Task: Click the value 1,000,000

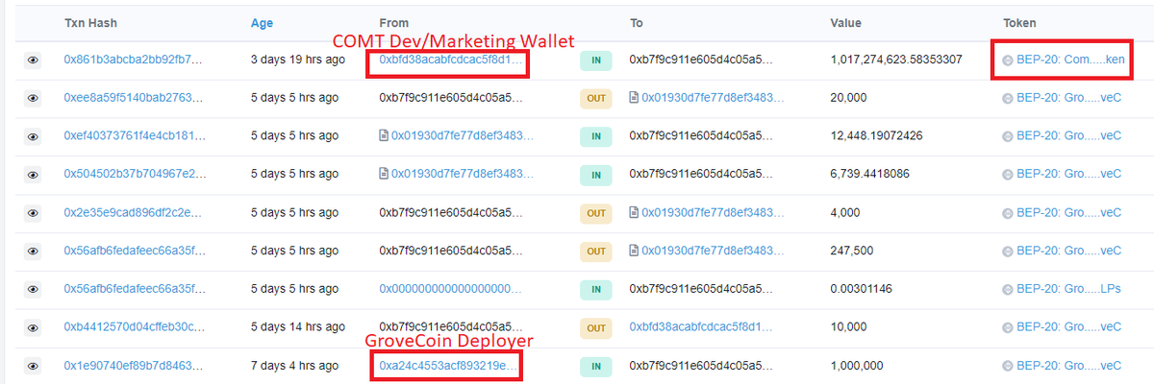Action: [856, 366]
